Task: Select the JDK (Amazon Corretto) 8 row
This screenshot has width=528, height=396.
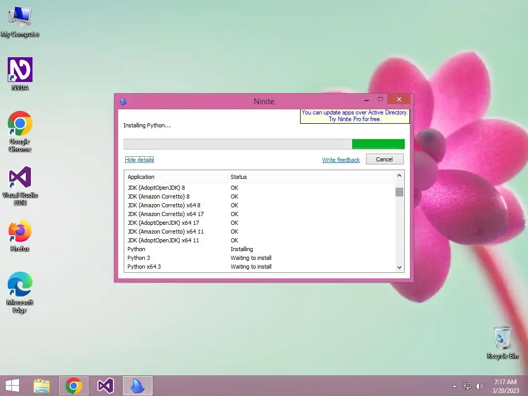Action: coord(259,196)
